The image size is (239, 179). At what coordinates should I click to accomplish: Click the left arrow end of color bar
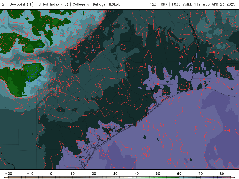6,178
